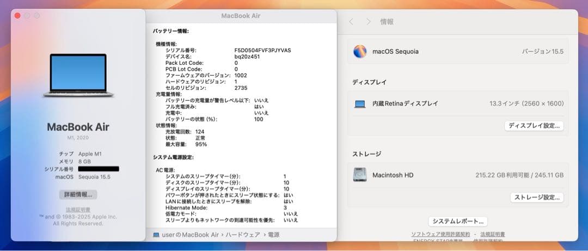Select firmware version value 1002
588x251 pixels.
241,76
